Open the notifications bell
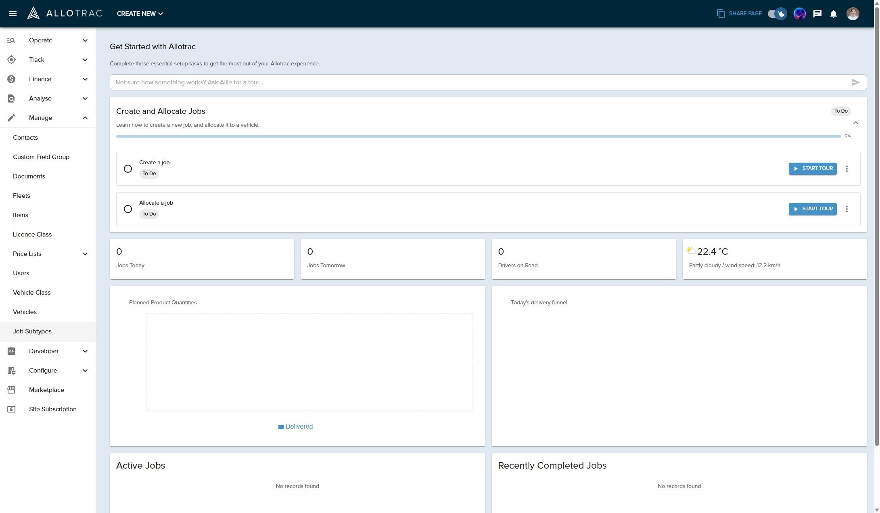The height and width of the screenshot is (513, 880). click(x=833, y=14)
